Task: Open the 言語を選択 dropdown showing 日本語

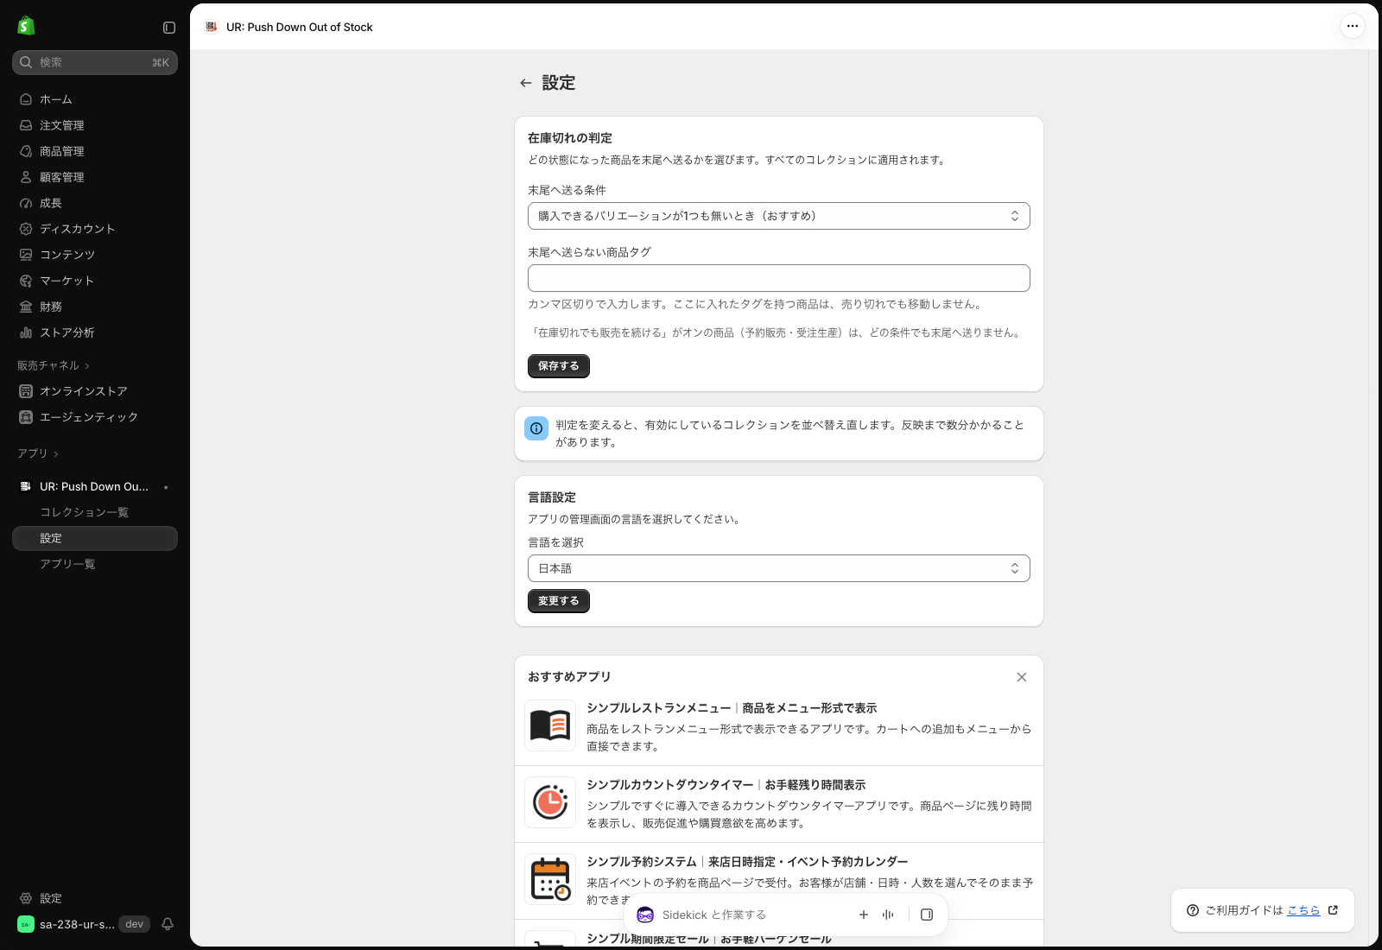Action: (779, 568)
